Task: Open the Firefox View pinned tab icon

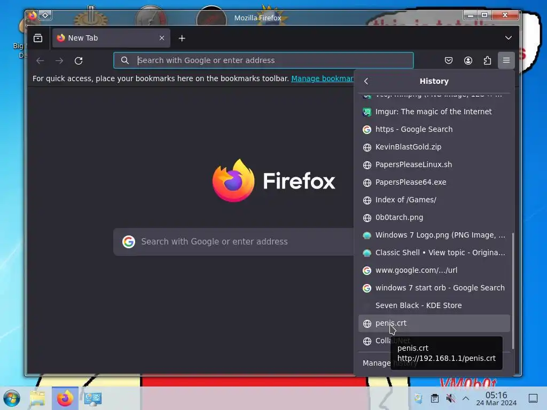Action: 38,38
